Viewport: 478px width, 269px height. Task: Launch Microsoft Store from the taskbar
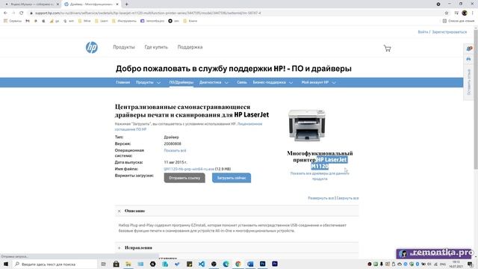pyautogui.click(x=117, y=264)
